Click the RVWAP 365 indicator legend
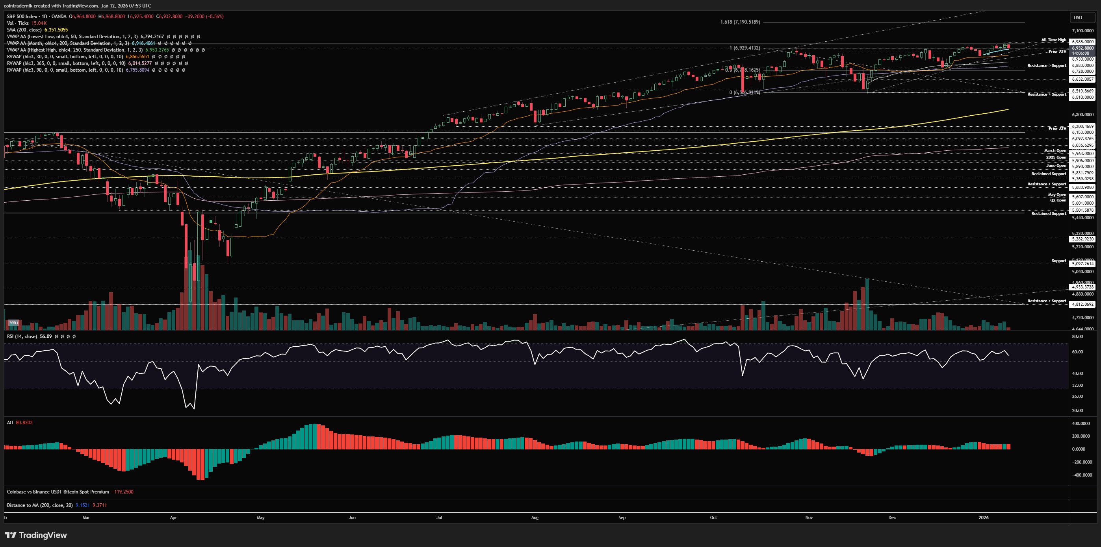 click(65, 63)
